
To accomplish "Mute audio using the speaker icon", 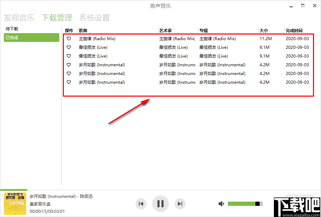I will coord(221,203).
